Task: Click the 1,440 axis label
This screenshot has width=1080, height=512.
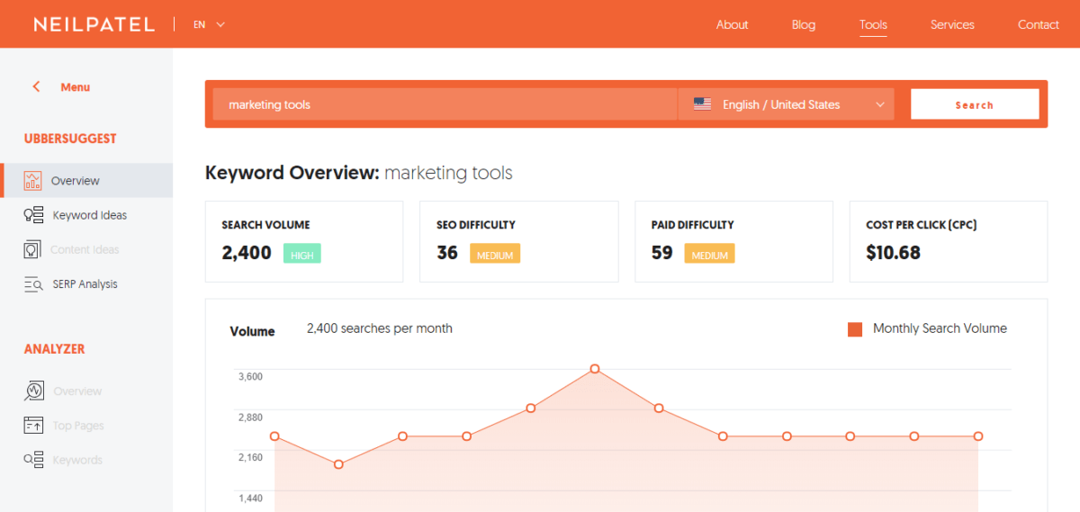Action: [x=250, y=498]
